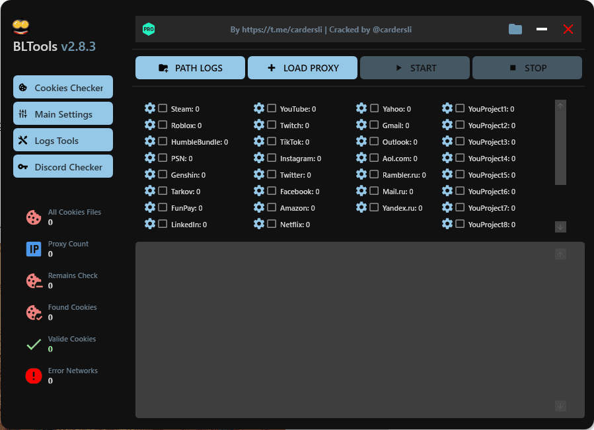Enable the Instagram checkbox
Screen dimensions: 594x430
click(271, 159)
